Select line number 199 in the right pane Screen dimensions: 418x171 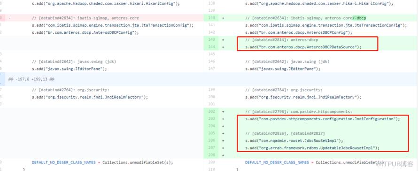coord(212,90)
